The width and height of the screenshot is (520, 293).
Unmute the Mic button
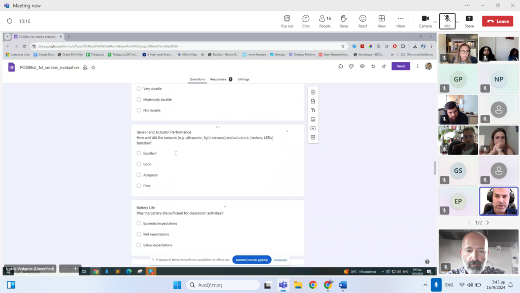coord(447,21)
